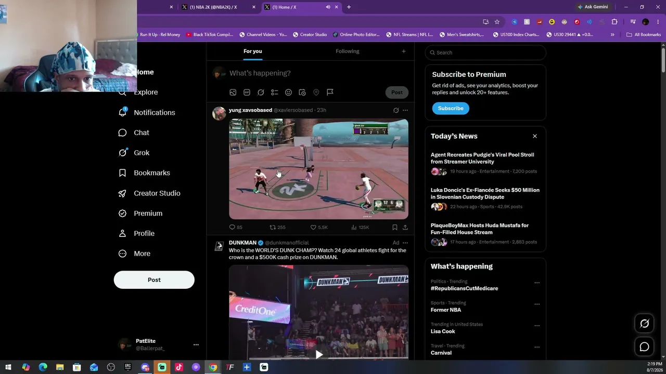Open All Bookmarks folder
666x374 pixels.
(644, 35)
